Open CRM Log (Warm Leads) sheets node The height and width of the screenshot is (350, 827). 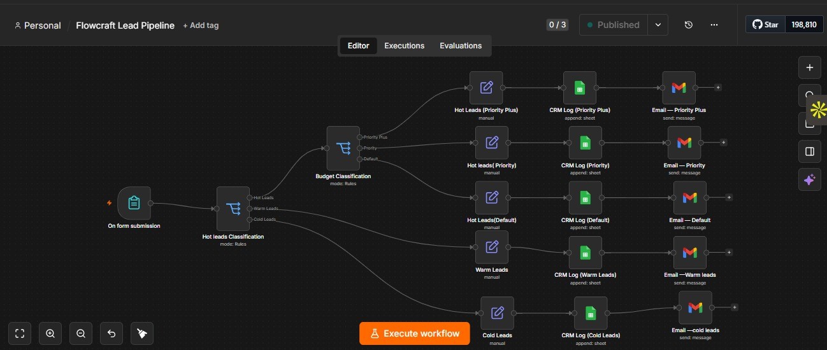pos(586,253)
